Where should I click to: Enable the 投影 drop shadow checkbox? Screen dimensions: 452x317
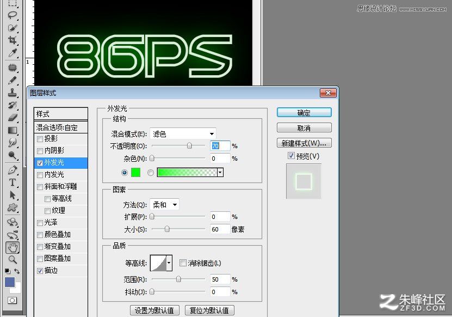point(40,139)
